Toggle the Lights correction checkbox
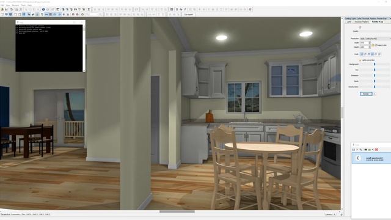The image size is (391, 220). coord(360,60)
